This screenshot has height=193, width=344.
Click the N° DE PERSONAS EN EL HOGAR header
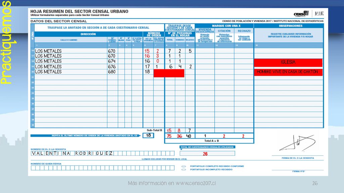180,34
